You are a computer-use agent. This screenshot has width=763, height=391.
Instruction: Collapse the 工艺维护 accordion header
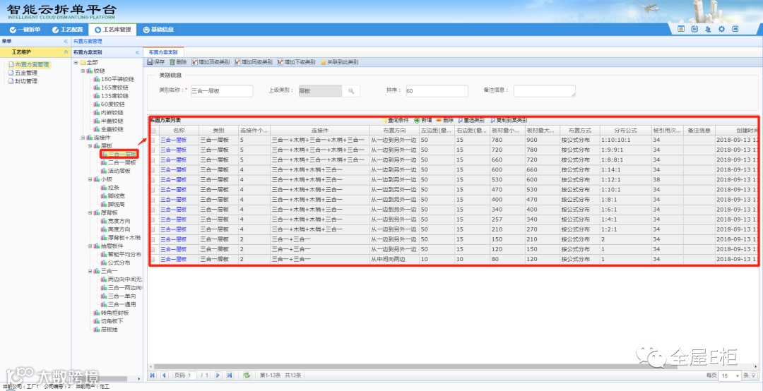click(35, 52)
